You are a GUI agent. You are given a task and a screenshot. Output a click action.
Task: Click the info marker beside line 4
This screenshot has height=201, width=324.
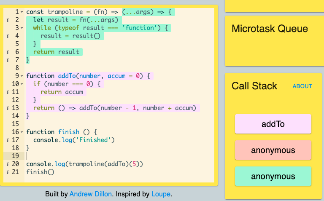[8, 36]
